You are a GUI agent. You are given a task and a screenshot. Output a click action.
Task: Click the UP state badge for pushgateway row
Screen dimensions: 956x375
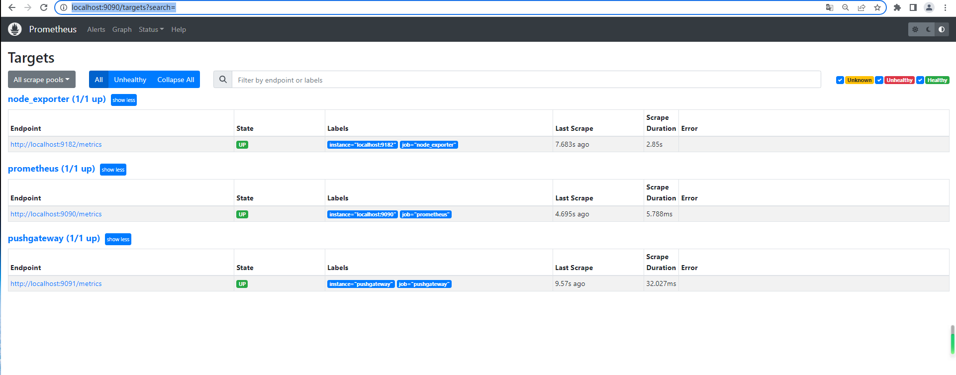pyautogui.click(x=242, y=284)
